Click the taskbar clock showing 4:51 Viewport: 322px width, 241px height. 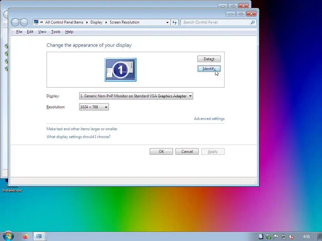306,237
